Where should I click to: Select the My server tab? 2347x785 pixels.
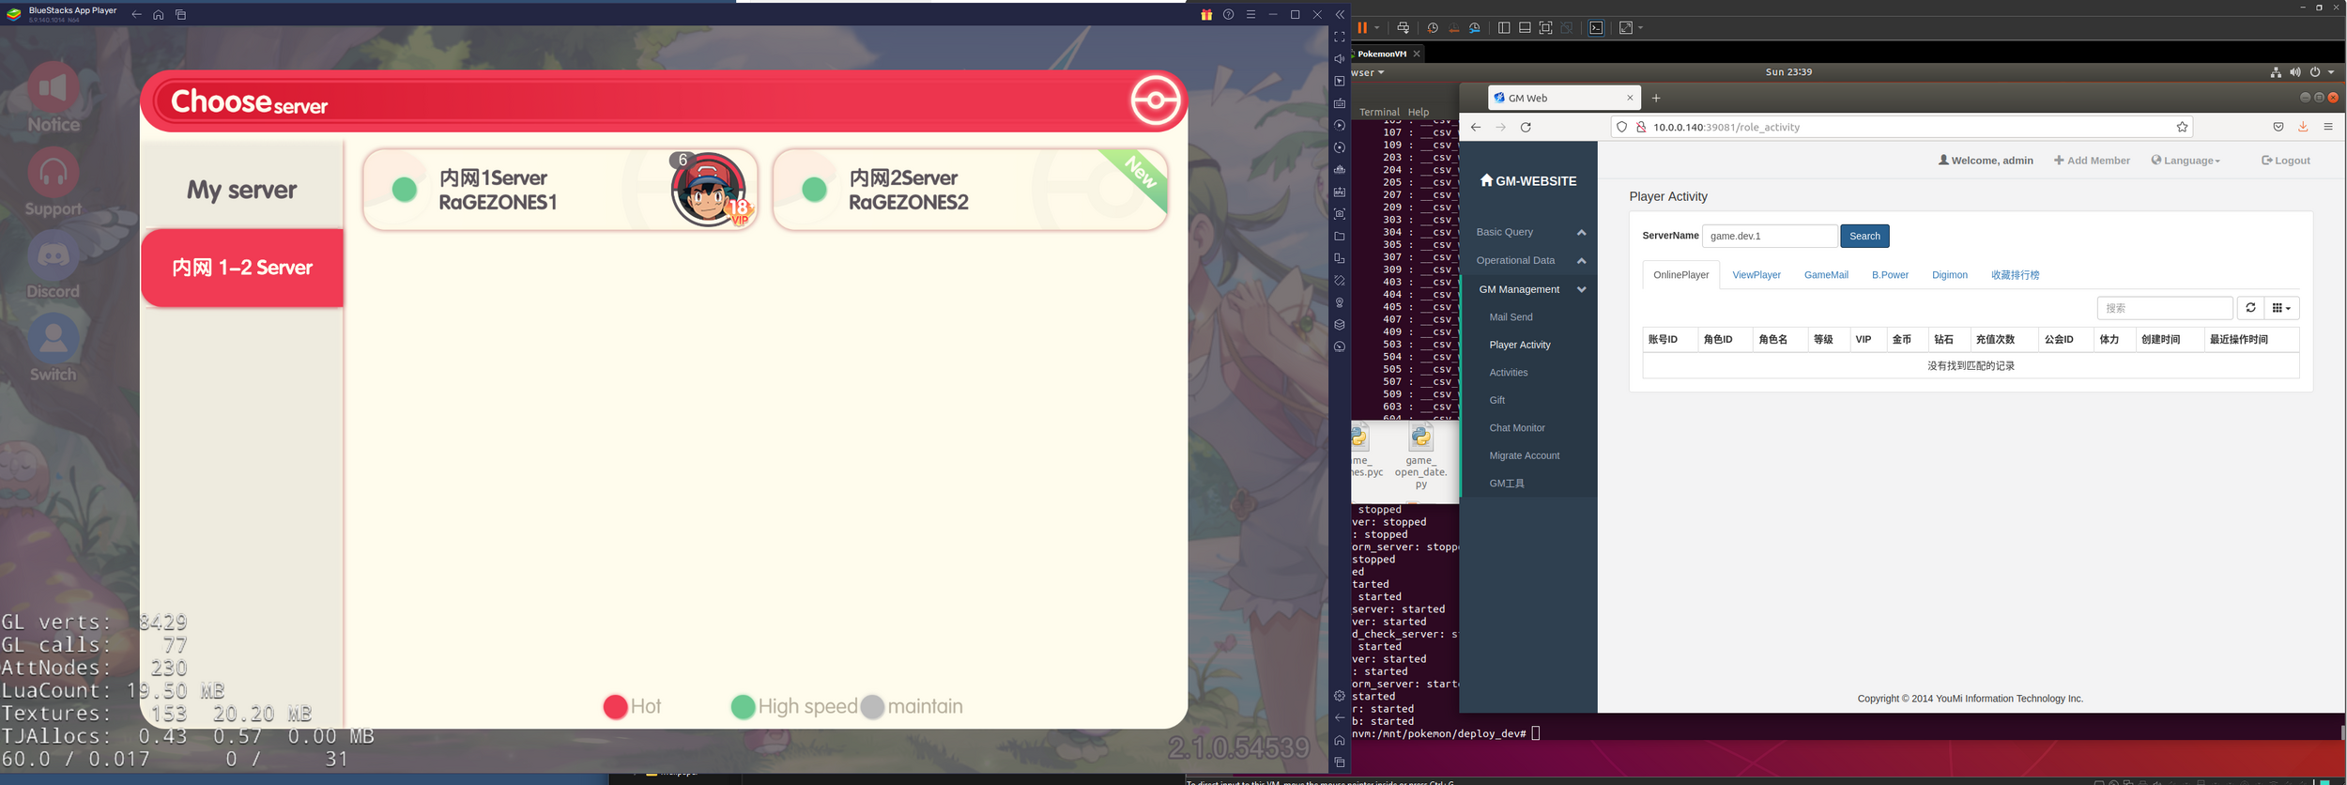click(x=242, y=190)
